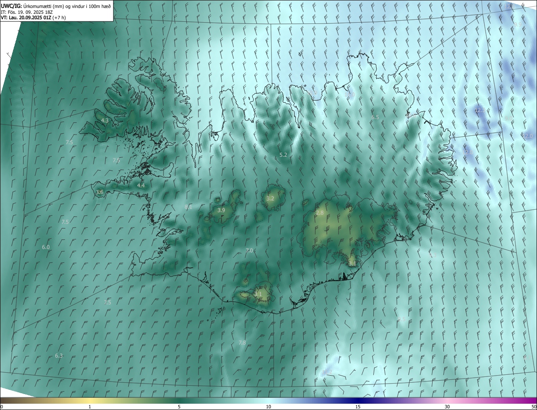The image size is (537, 410).
Task: Click the 3.9 value on the map
Action: pyautogui.click(x=222, y=210)
